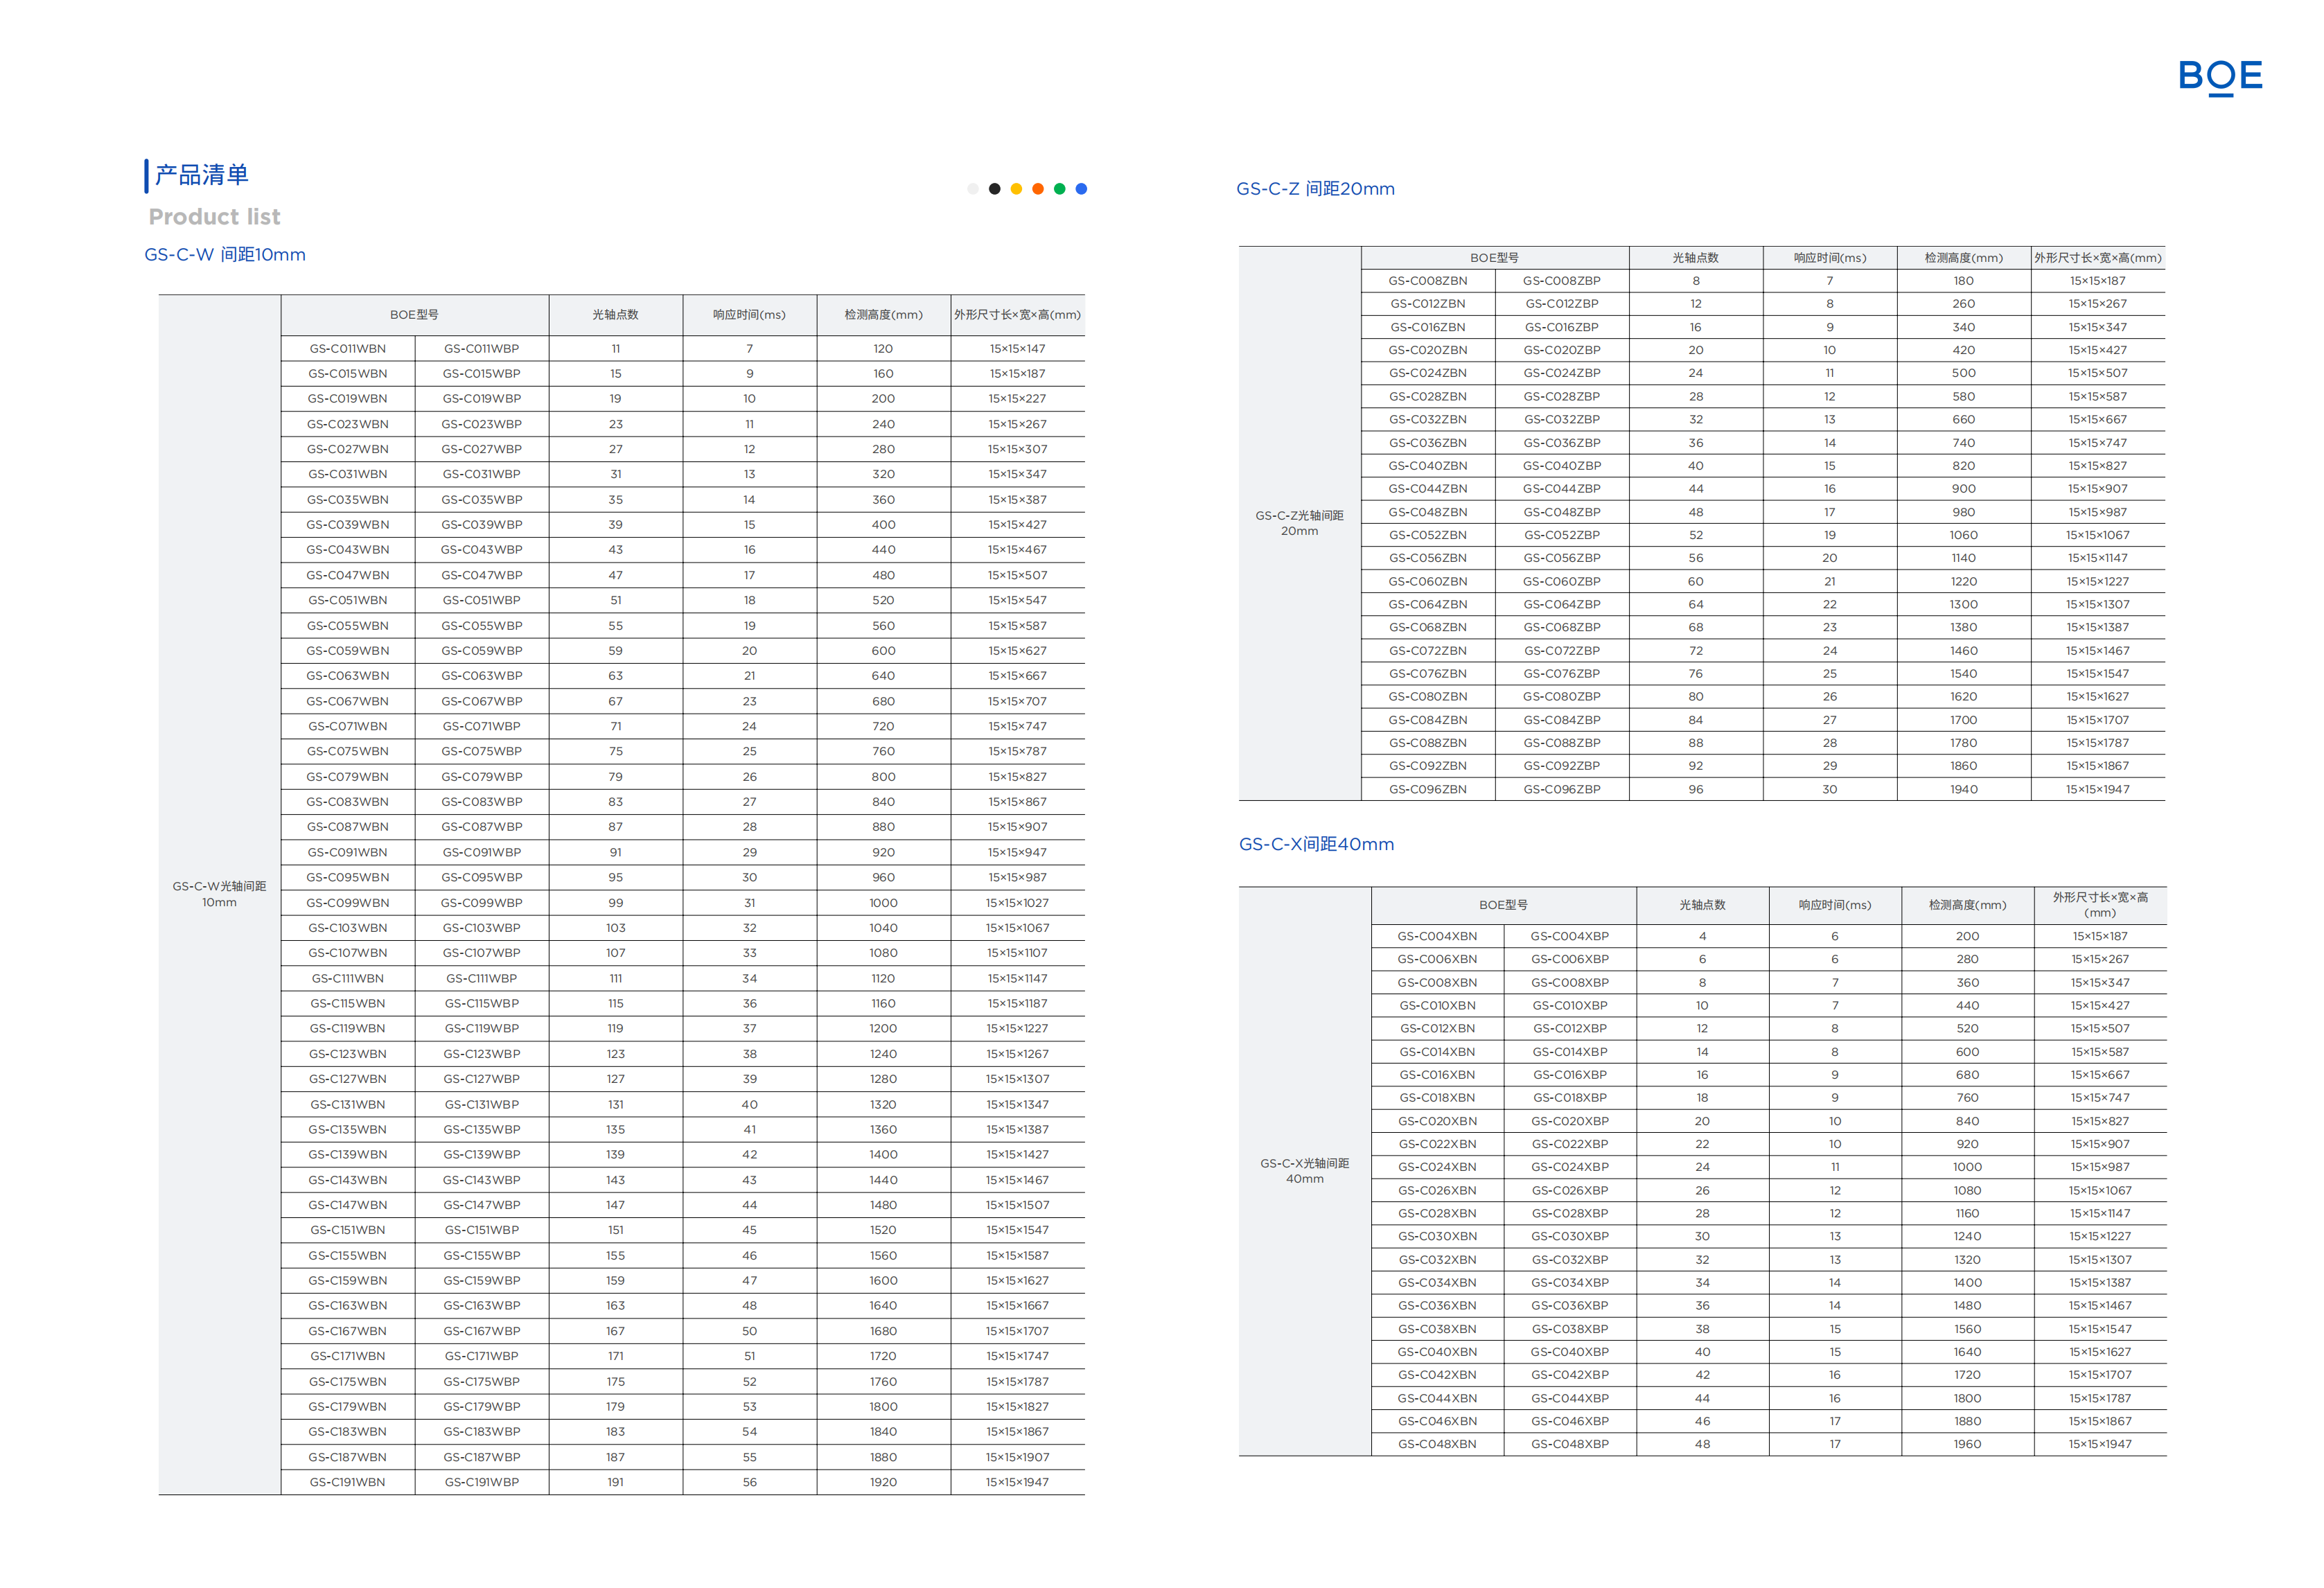The height and width of the screenshot is (1588, 2324).
Task: Click the GS-C011WBN model cell
Action: pyautogui.click(x=347, y=349)
